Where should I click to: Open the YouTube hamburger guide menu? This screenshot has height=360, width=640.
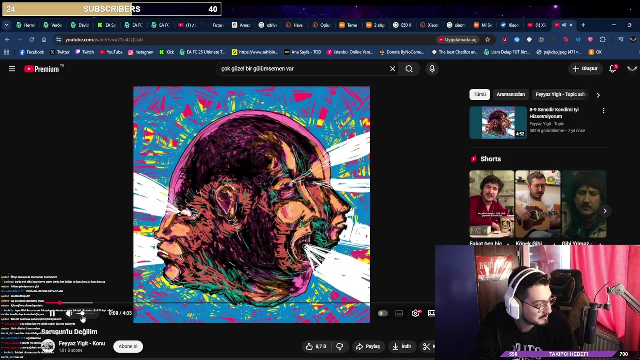pyautogui.click(x=12, y=69)
